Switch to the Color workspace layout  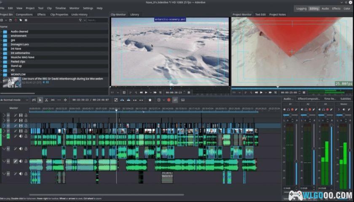coord(347,8)
